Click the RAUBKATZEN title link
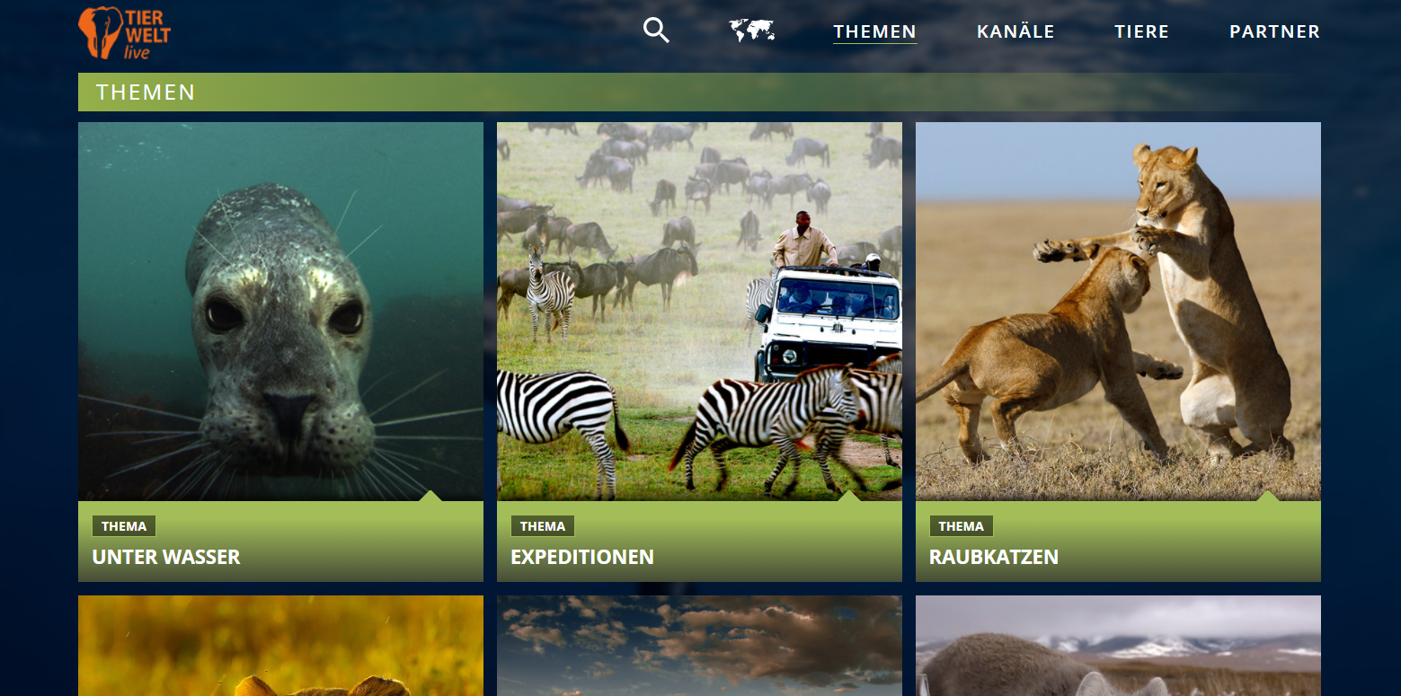 (994, 557)
